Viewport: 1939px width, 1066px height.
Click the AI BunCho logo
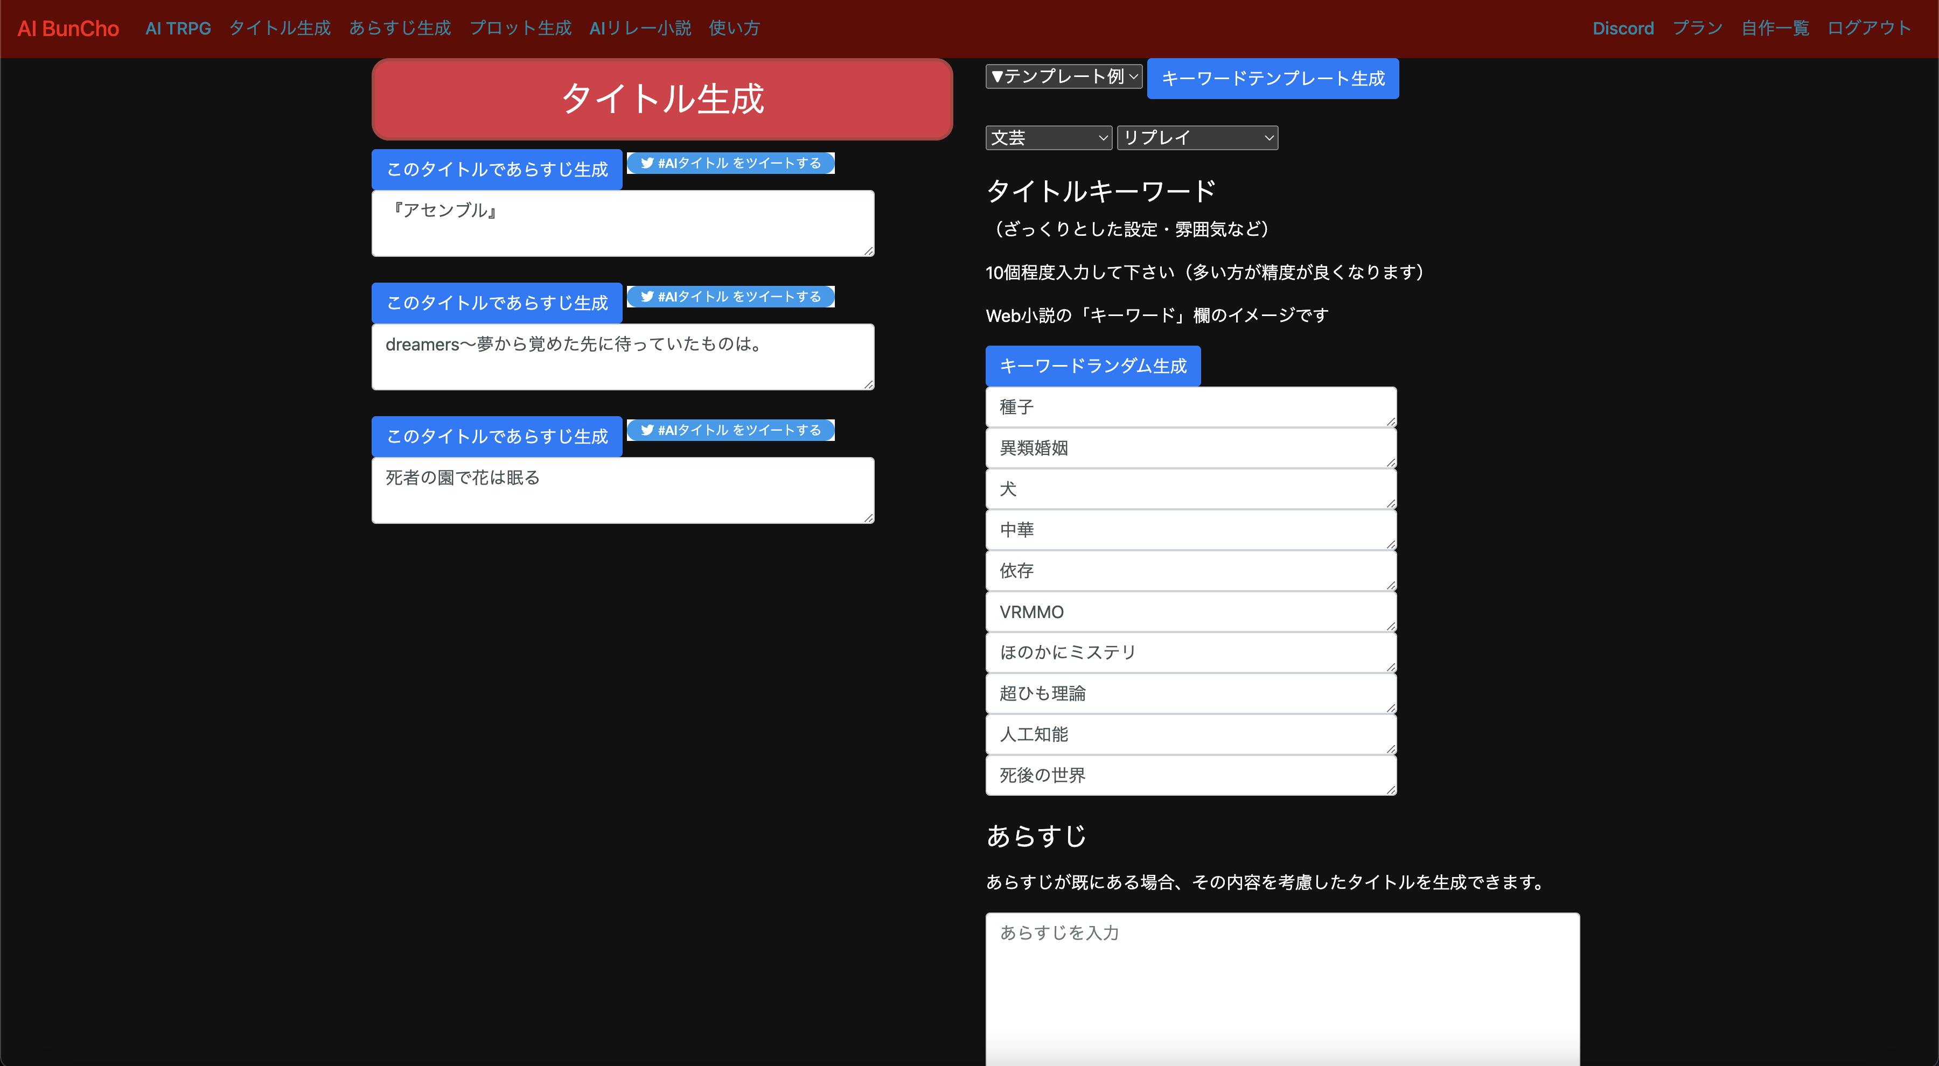pos(68,29)
